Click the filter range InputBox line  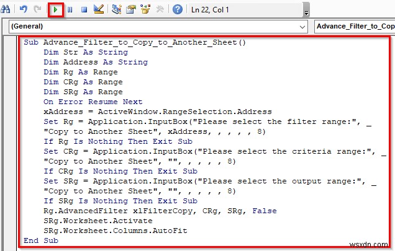pos(207,122)
